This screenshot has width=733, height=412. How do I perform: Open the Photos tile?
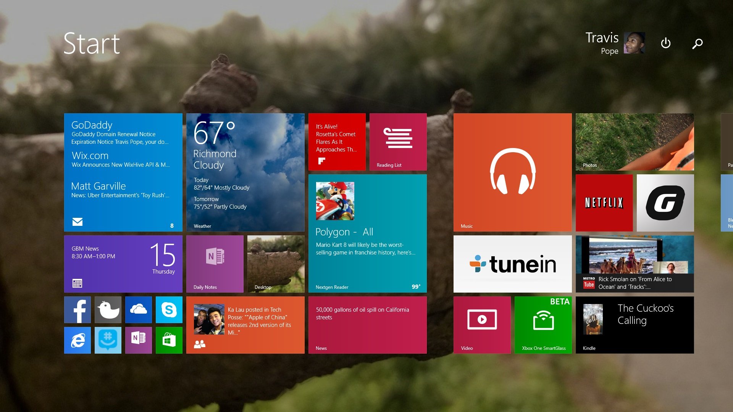pyautogui.click(x=635, y=142)
